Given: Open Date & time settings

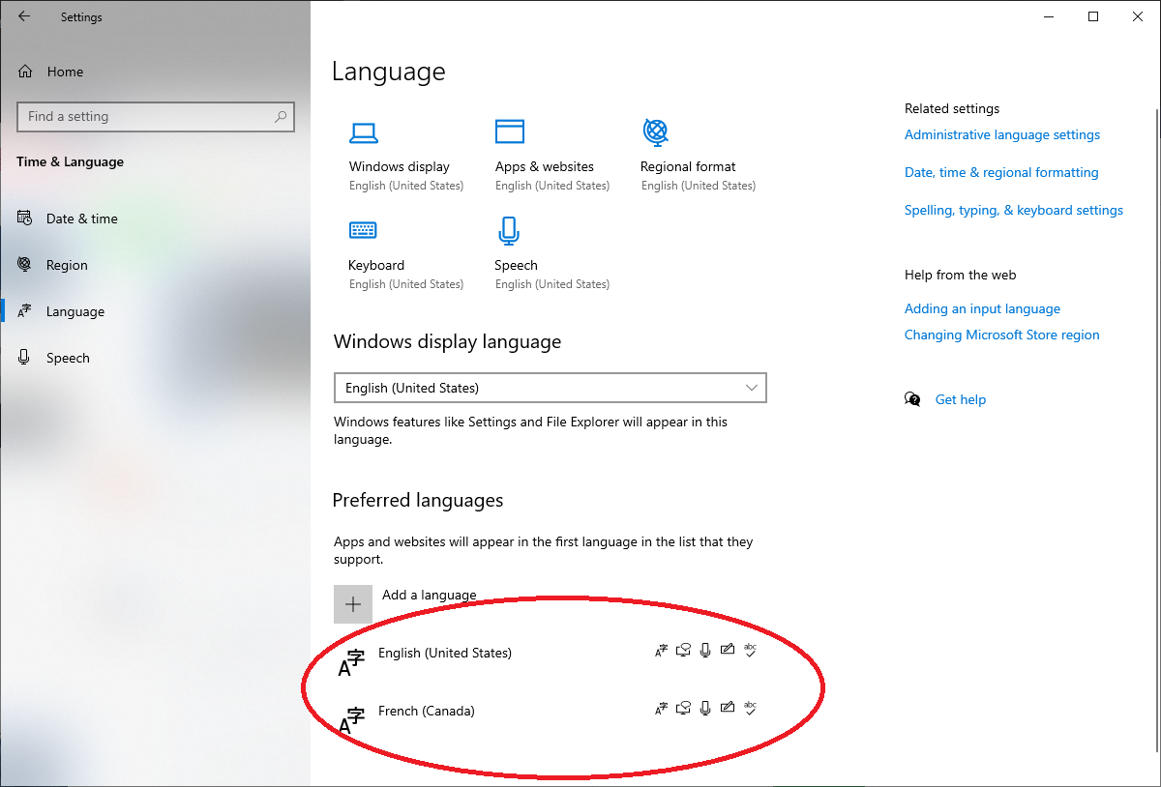Looking at the screenshot, I should tap(82, 219).
